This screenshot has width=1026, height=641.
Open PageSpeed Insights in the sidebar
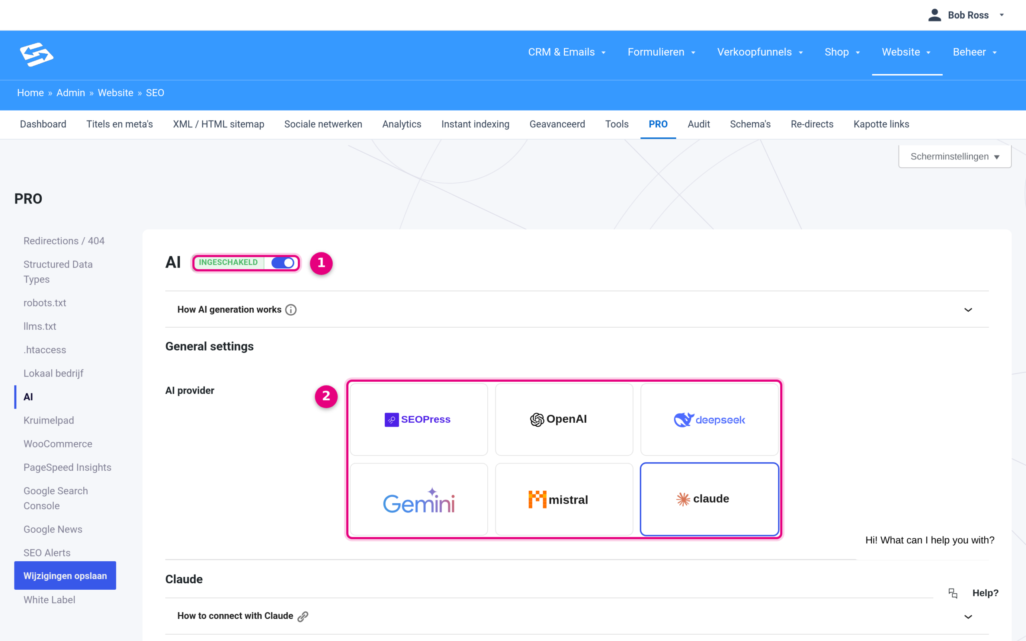[x=67, y=468]
